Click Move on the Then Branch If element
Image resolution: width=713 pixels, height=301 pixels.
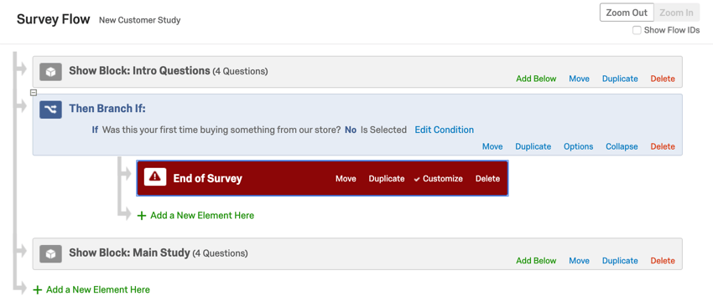pyautogui.click(x=492, y=146)
